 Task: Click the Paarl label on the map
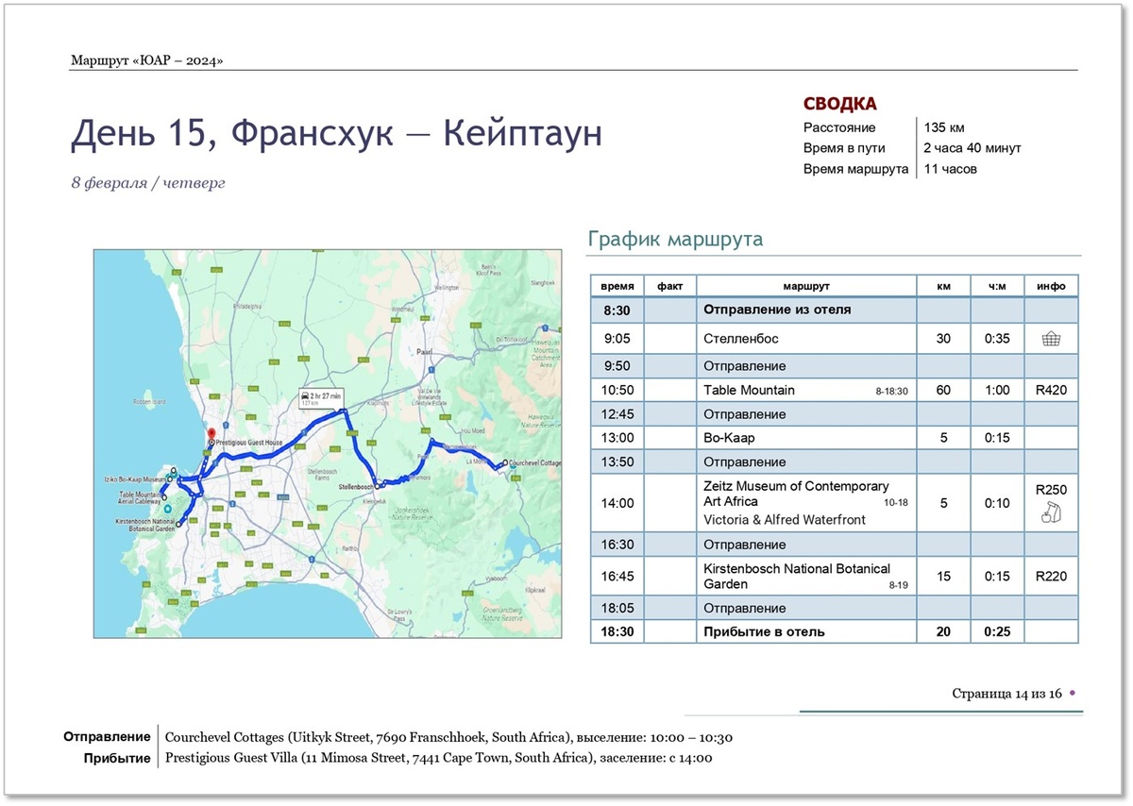424,350
